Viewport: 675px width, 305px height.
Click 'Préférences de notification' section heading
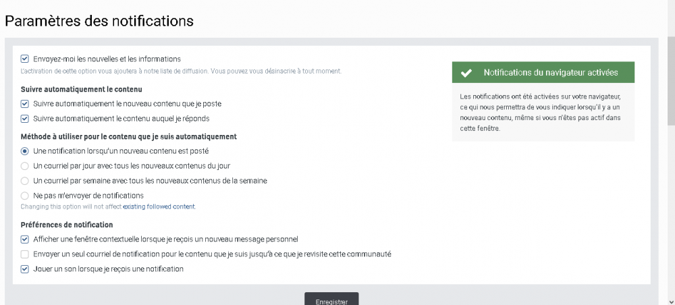[67, 225]
